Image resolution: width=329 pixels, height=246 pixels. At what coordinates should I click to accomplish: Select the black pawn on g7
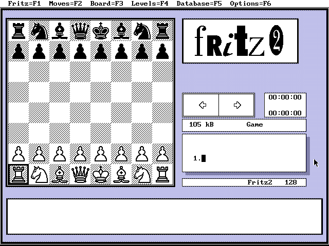pyautogui.click(x=142, y=51)
